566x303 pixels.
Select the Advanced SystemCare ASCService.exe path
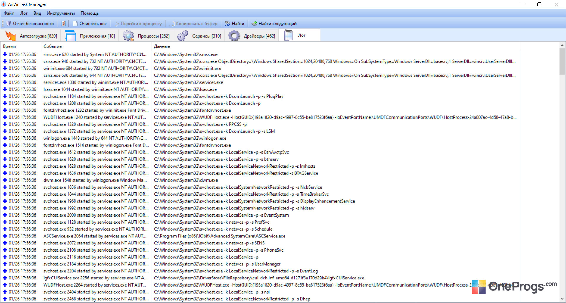(220, 236)
